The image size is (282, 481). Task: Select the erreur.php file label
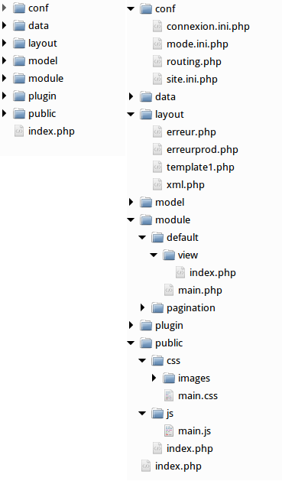click(x=191, y=132)
